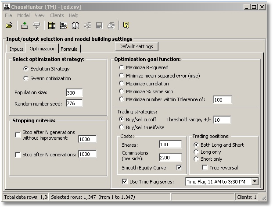Expand the Time Flag series dropdown arrow
The image size is (273, 208).
[x=255, y=181]
